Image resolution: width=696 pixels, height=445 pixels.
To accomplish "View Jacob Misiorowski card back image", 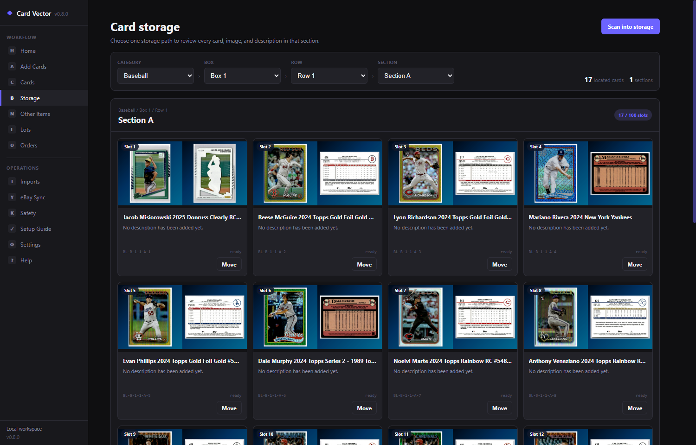I will point(214,173).
